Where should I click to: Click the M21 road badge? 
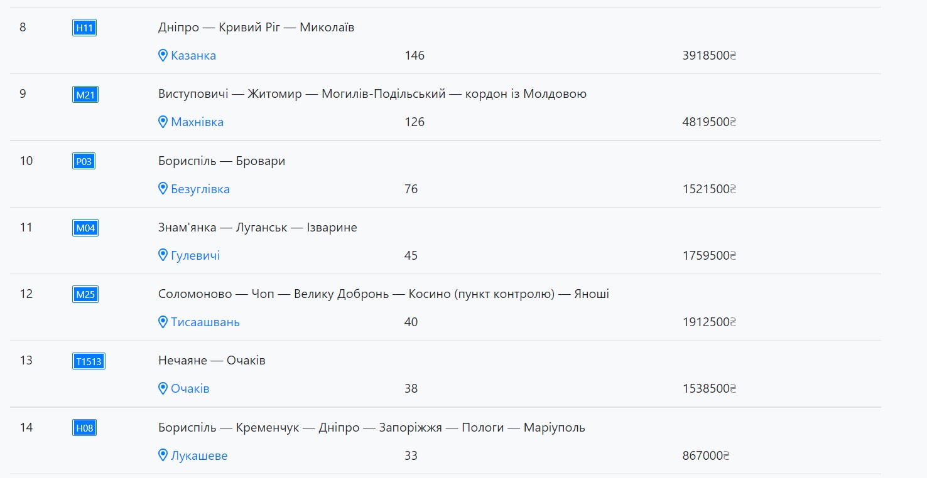pos(85,95)
